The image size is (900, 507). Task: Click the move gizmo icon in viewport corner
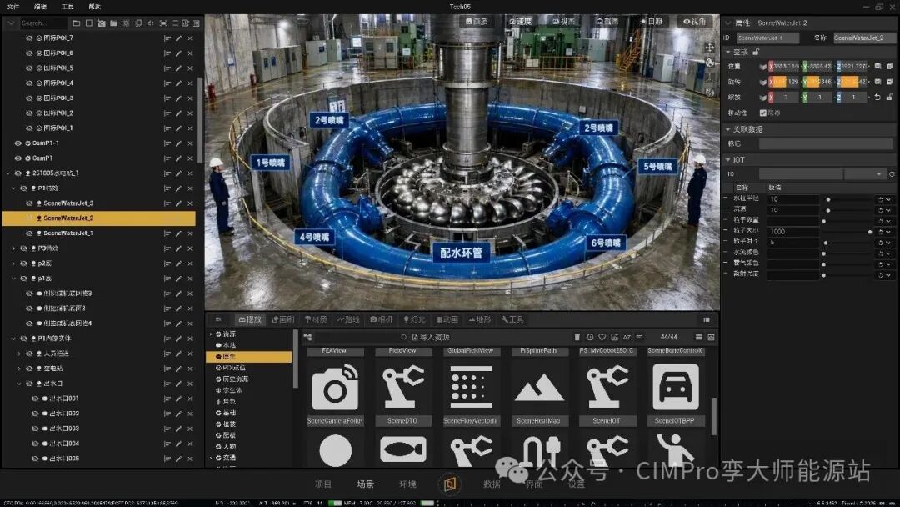coord(709,47)
